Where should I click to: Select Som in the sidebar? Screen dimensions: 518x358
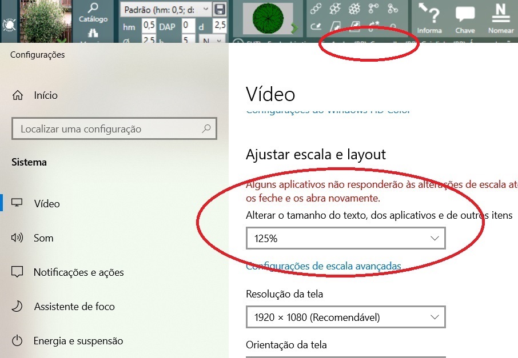coord(43,238)
